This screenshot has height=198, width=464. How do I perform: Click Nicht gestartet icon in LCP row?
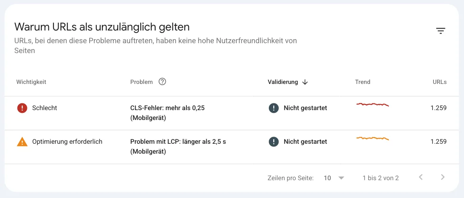[x=274, y=142]
